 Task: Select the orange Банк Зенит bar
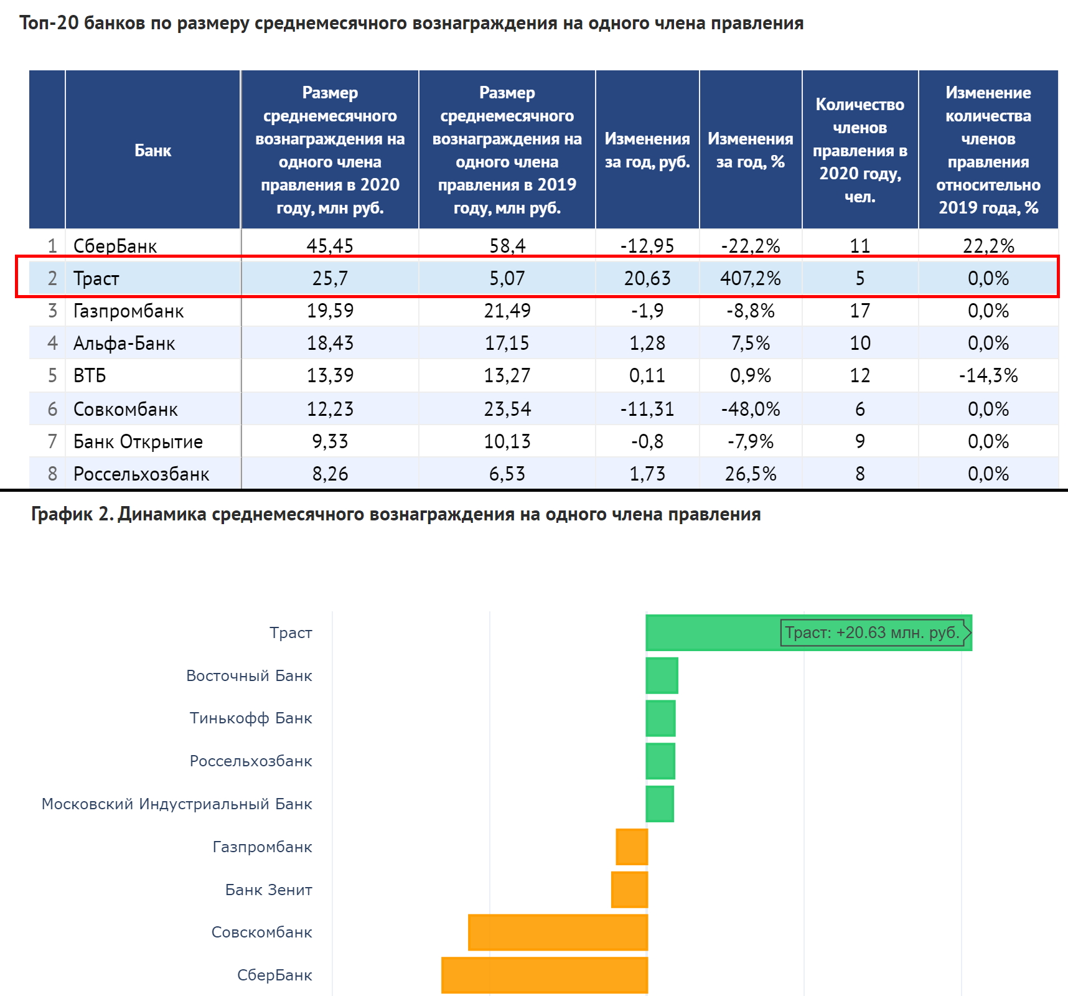629,890
